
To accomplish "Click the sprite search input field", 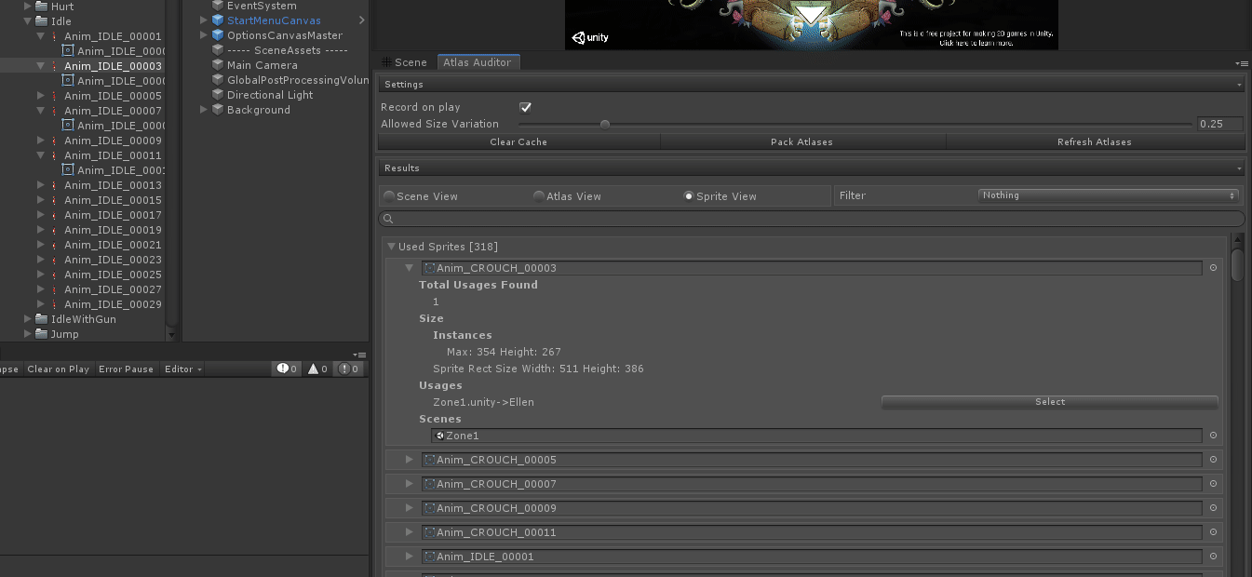I will tap(812, 219).
